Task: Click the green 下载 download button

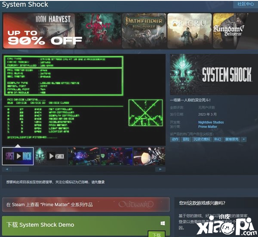Action: click(x=157, y=234)
